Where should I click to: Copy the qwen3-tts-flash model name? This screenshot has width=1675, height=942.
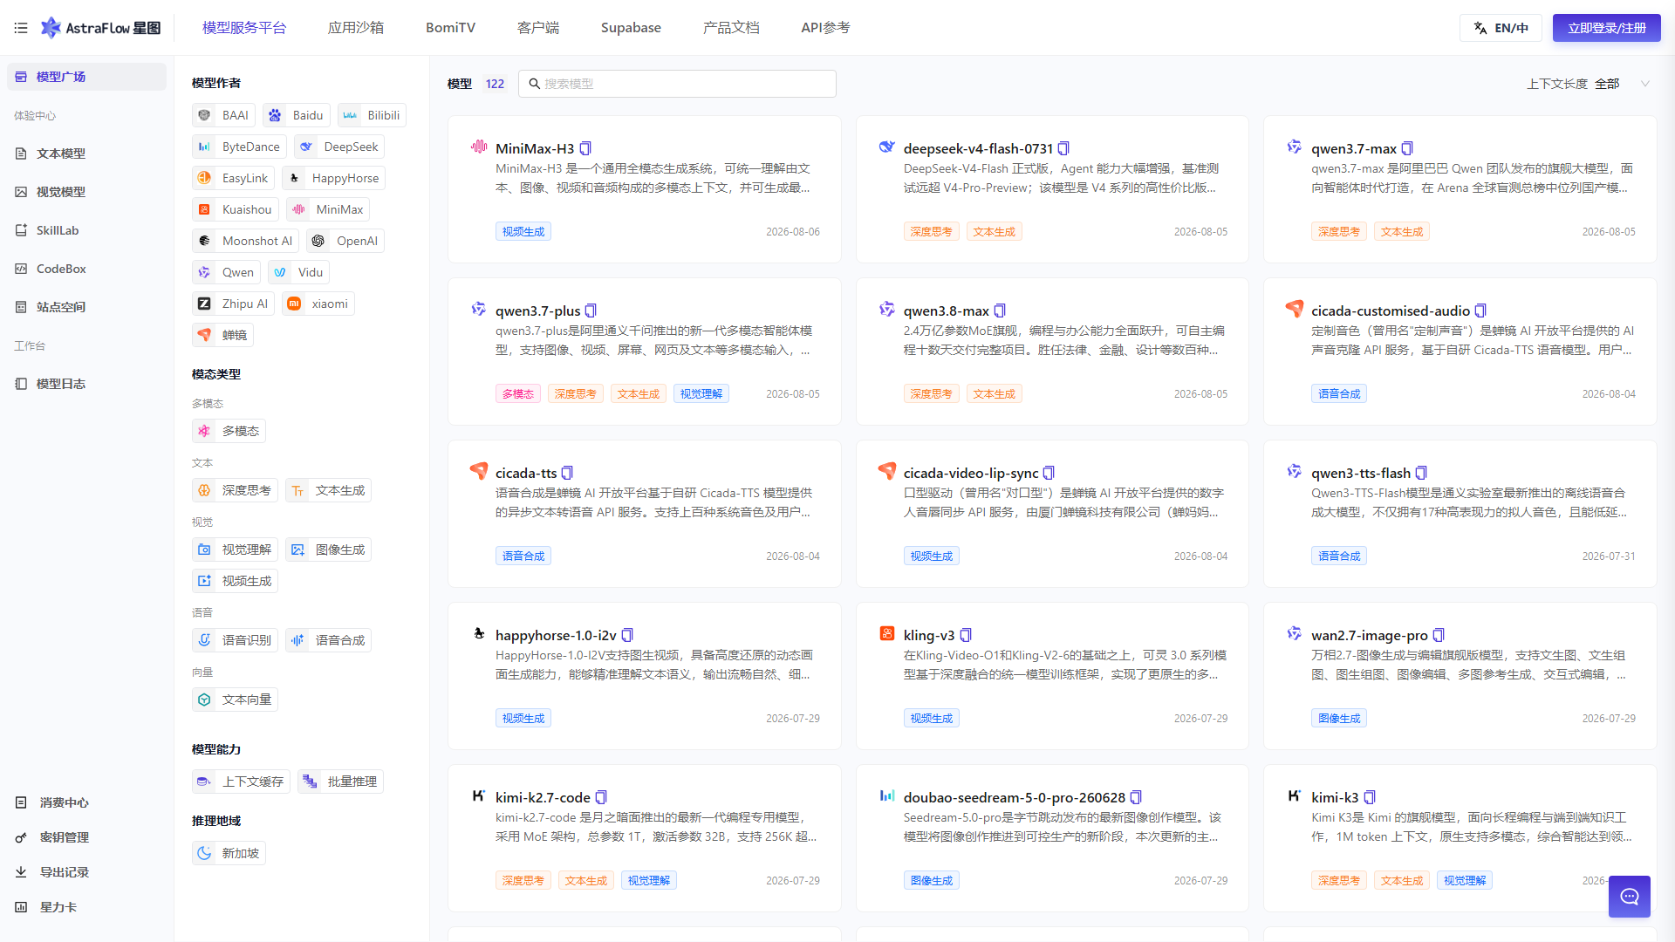pyautogui.click(x=1421, y=474)
